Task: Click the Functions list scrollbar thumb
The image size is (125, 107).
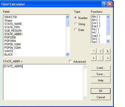Action: (108, 27)
